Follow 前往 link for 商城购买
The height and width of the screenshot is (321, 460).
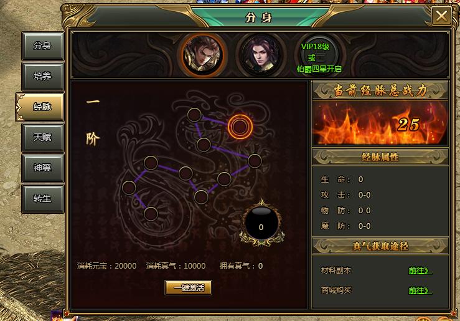pyautogui.click(x=420, y=290)
